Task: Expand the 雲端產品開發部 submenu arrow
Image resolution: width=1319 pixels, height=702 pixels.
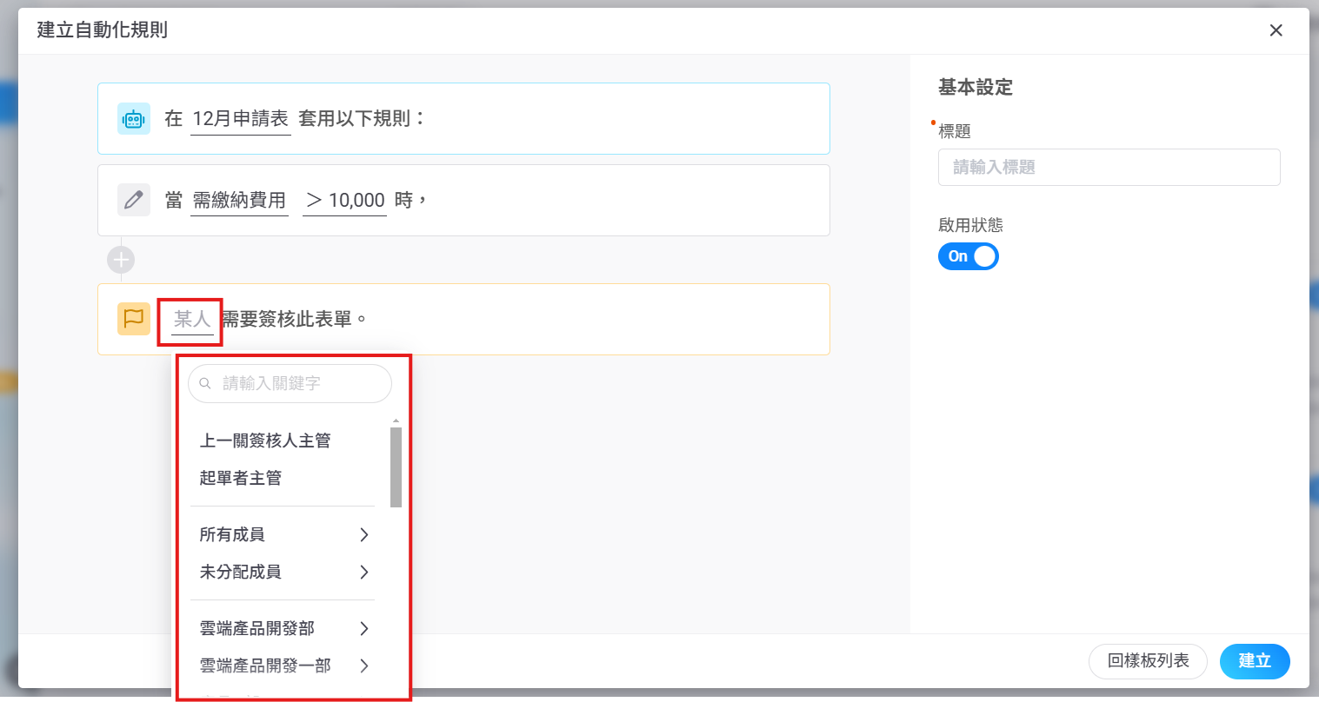Action: pos(364,628)
